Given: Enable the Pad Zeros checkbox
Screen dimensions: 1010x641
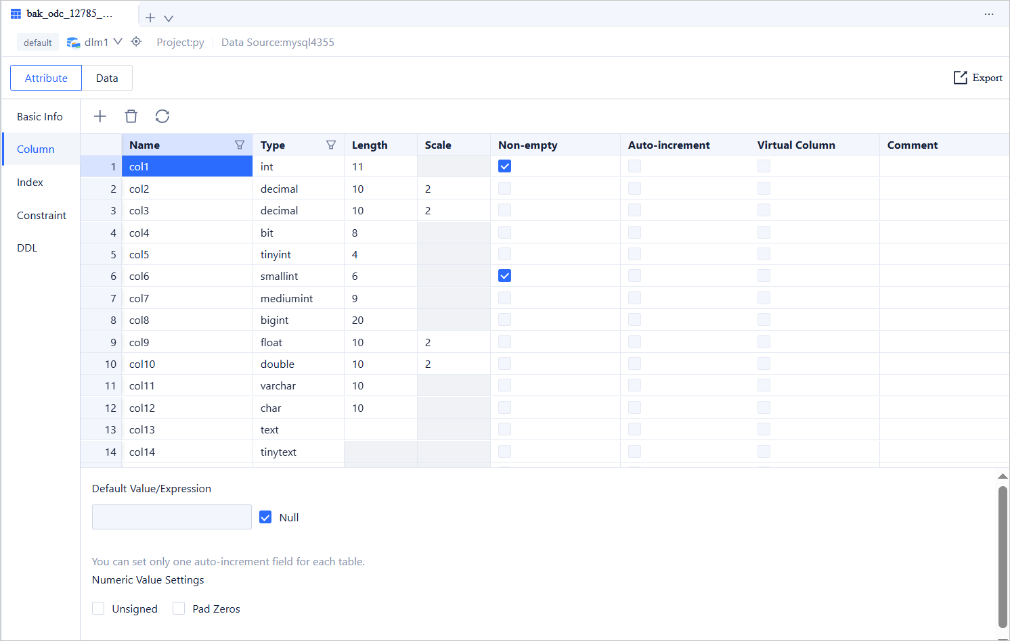Looking at the screenshot, I should 179,609.
